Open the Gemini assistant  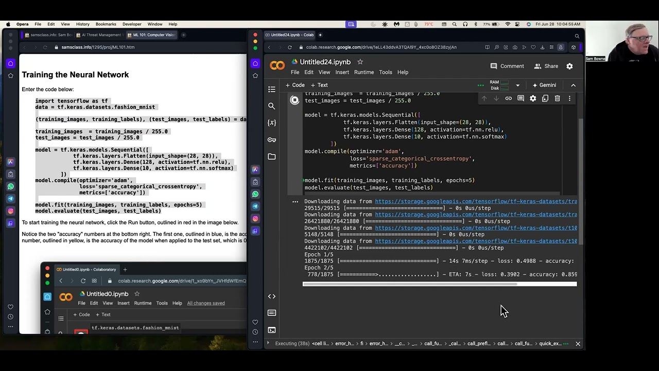544,85
